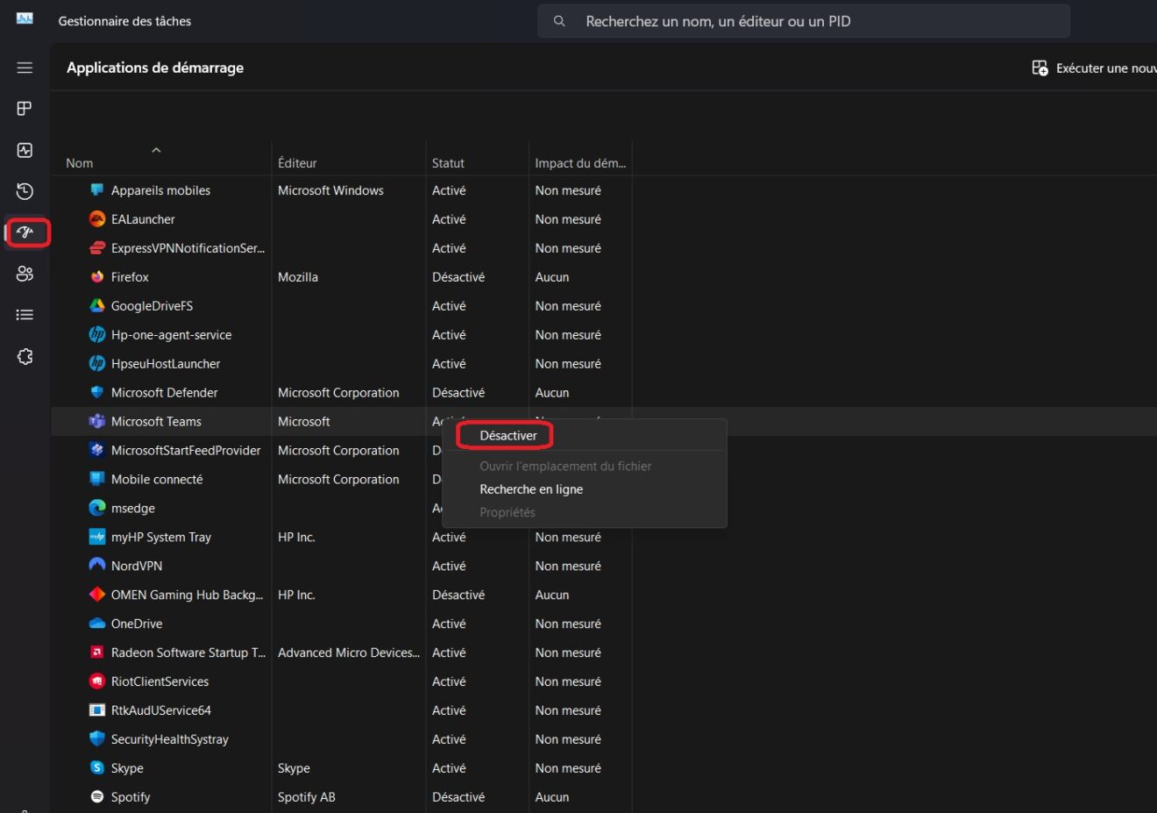Select the SecurityHealthSystray shield icon
The image size is (1157, 813).
click(x=97, y=739)
